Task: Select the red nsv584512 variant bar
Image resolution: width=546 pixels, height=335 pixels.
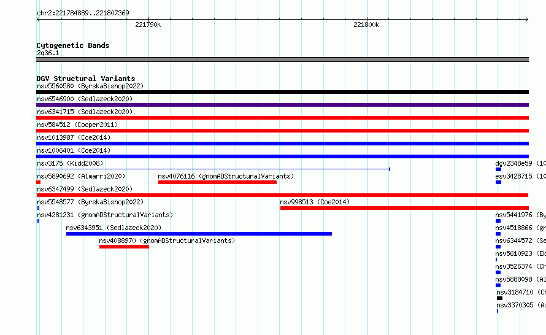Action: point(282,131)
